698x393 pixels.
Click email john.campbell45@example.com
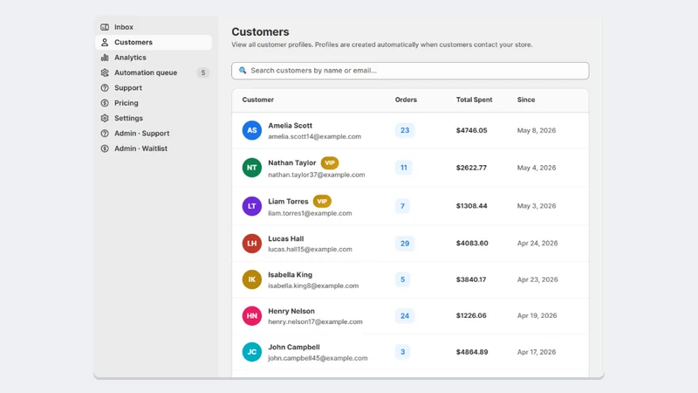point(318,358)
